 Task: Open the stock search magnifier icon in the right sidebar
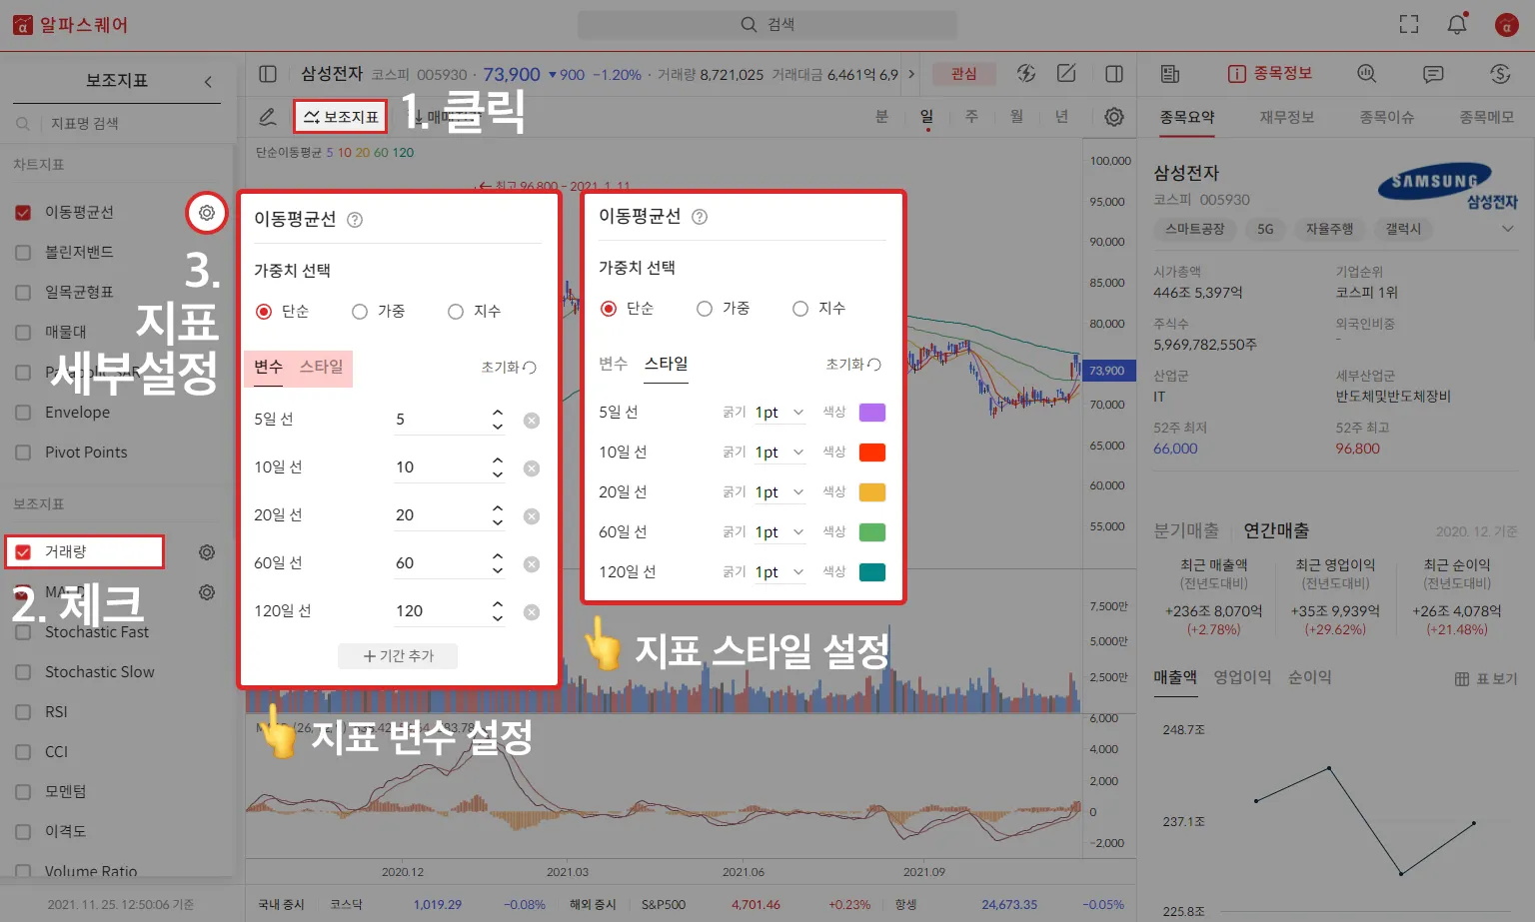coord(1367,74)
